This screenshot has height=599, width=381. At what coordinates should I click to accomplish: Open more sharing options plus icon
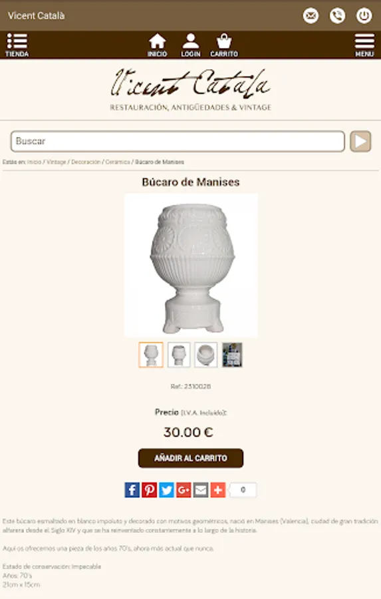(218, 490)
